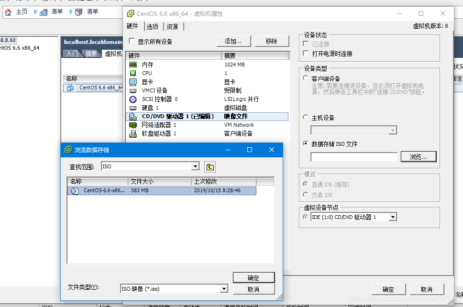Screen dimensions: 463x307
Task: Click the 显卡 video card icon
Action: 132,82
